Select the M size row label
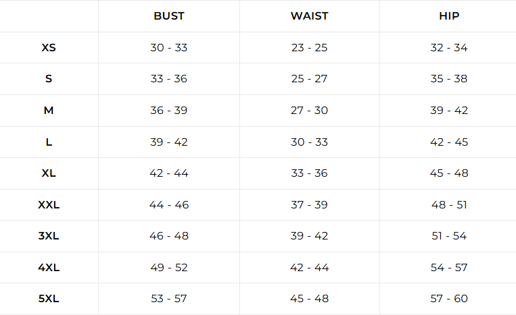The image size is (516, 315). (49, 110)
